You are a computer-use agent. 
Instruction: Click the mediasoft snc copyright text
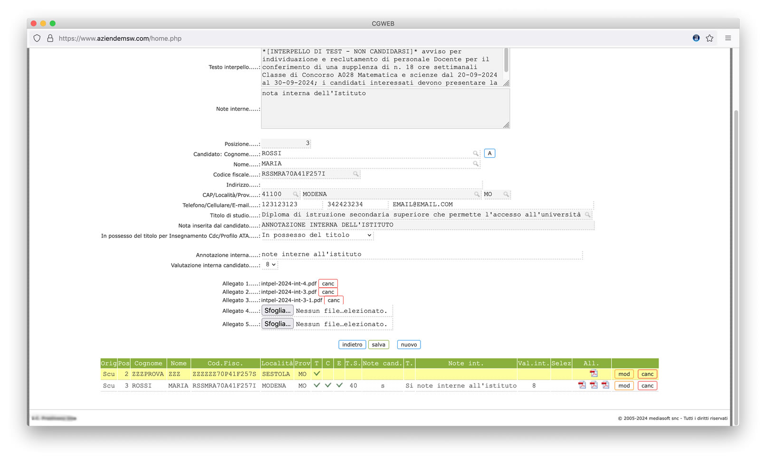tap(672, 418)
